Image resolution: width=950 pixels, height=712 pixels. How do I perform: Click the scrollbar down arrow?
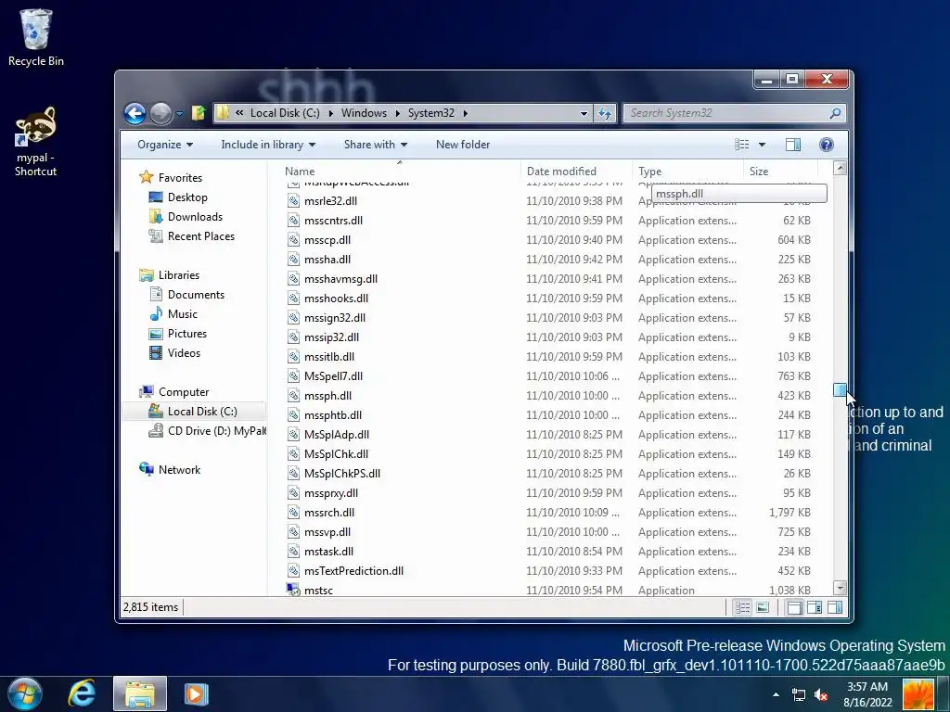click(x=840, y=588)
